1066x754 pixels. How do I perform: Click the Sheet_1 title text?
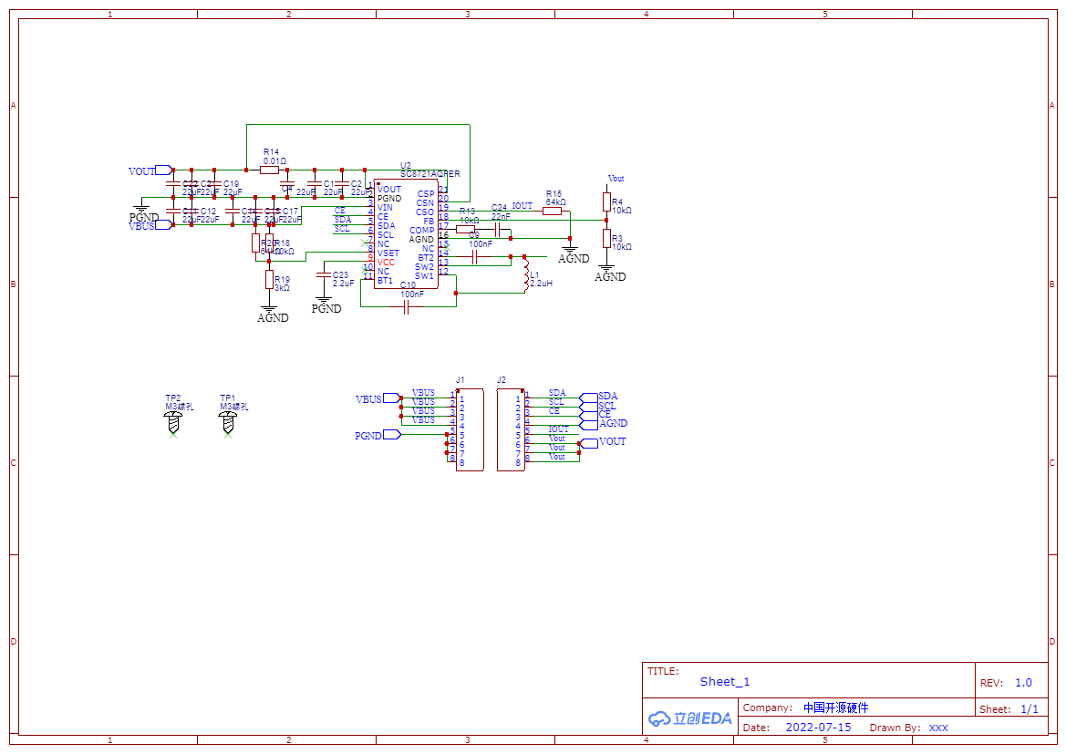point(725,682)
